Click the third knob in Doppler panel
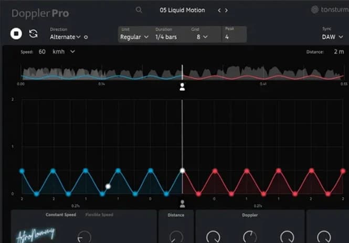This screenshot has width=349, height=243. [287, 237]
